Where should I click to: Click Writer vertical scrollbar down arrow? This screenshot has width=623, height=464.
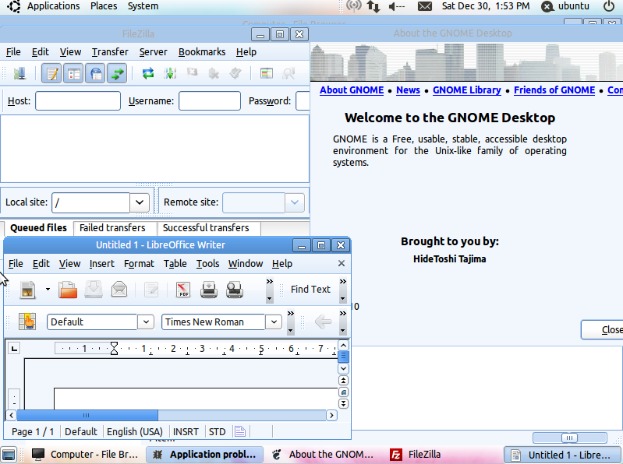click(343, 368)
